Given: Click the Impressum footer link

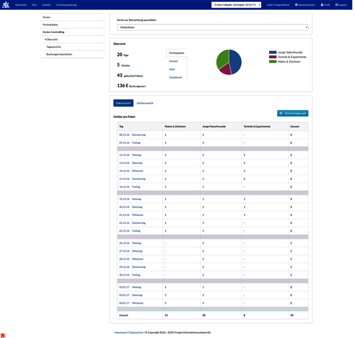Looking at the screenshot, I should point(121,332).
